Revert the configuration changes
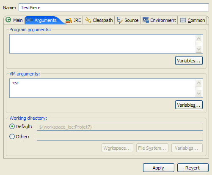 [x=193, y=168]
